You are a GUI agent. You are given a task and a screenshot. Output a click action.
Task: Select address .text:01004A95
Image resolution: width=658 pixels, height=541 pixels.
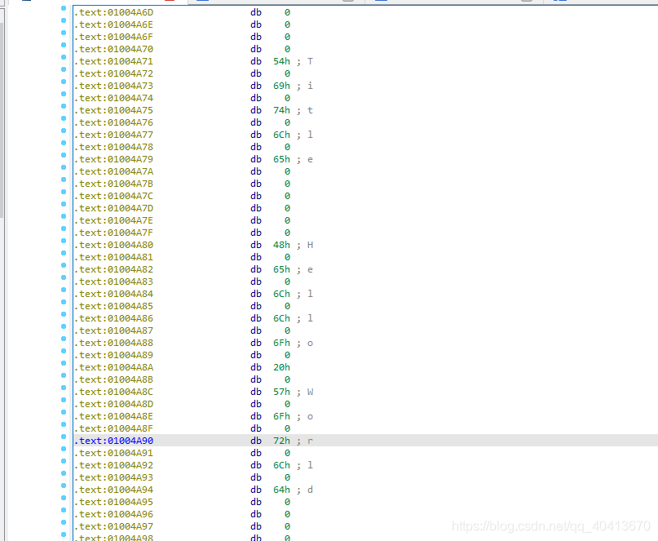click(x=113, y=502)
